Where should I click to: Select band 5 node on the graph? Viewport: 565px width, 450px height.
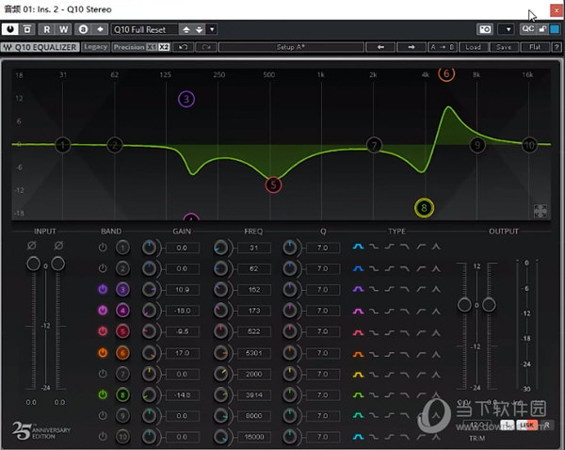tap(273, 185)
